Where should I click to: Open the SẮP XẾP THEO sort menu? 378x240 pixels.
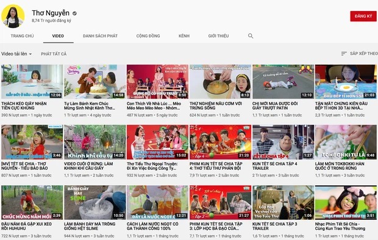tap(360, 54)
